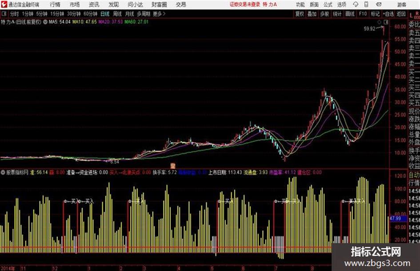Select the 多周期 multi-period tab

coord(144,14)
